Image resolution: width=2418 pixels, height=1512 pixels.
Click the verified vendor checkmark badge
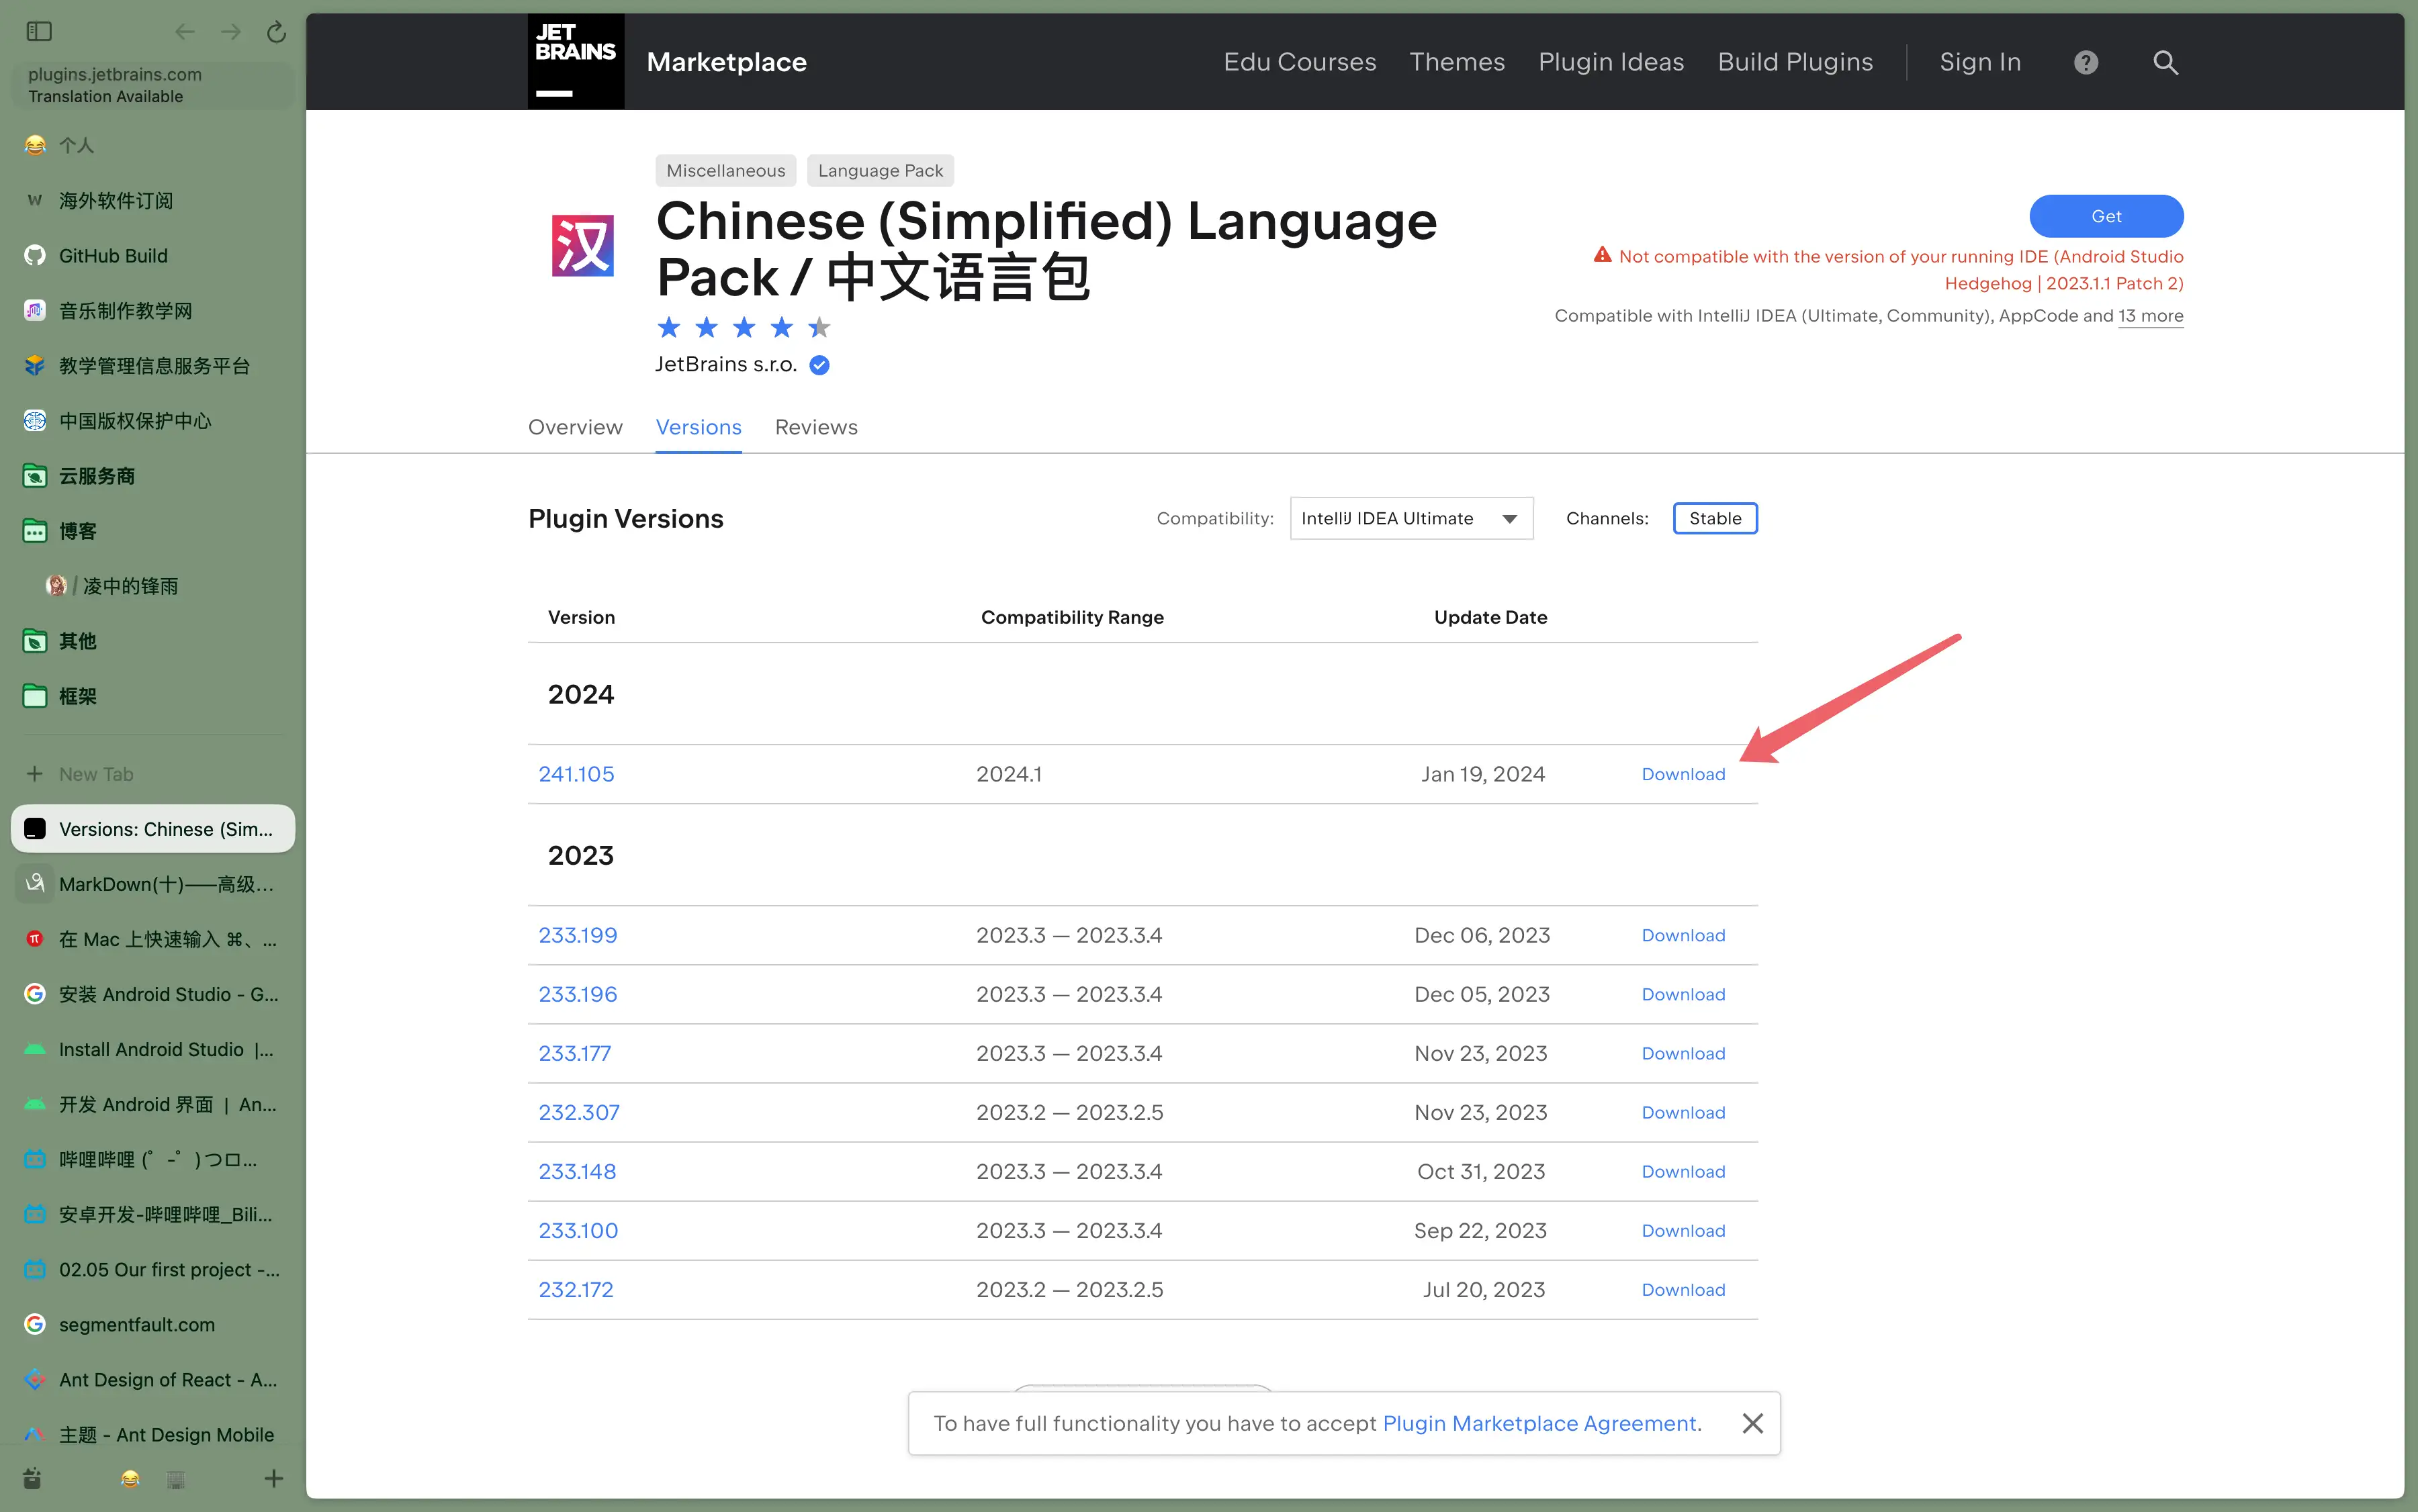pyautogui.click(x=818, y=365)
